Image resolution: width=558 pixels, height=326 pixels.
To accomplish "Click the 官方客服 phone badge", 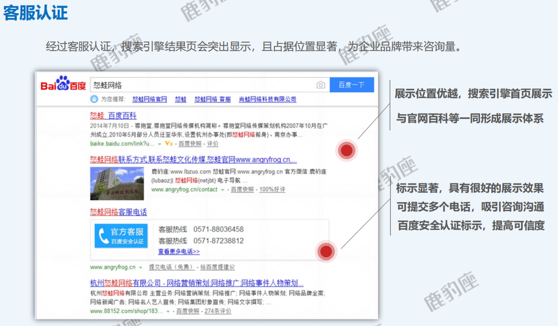I will click(x=121, y=236).
